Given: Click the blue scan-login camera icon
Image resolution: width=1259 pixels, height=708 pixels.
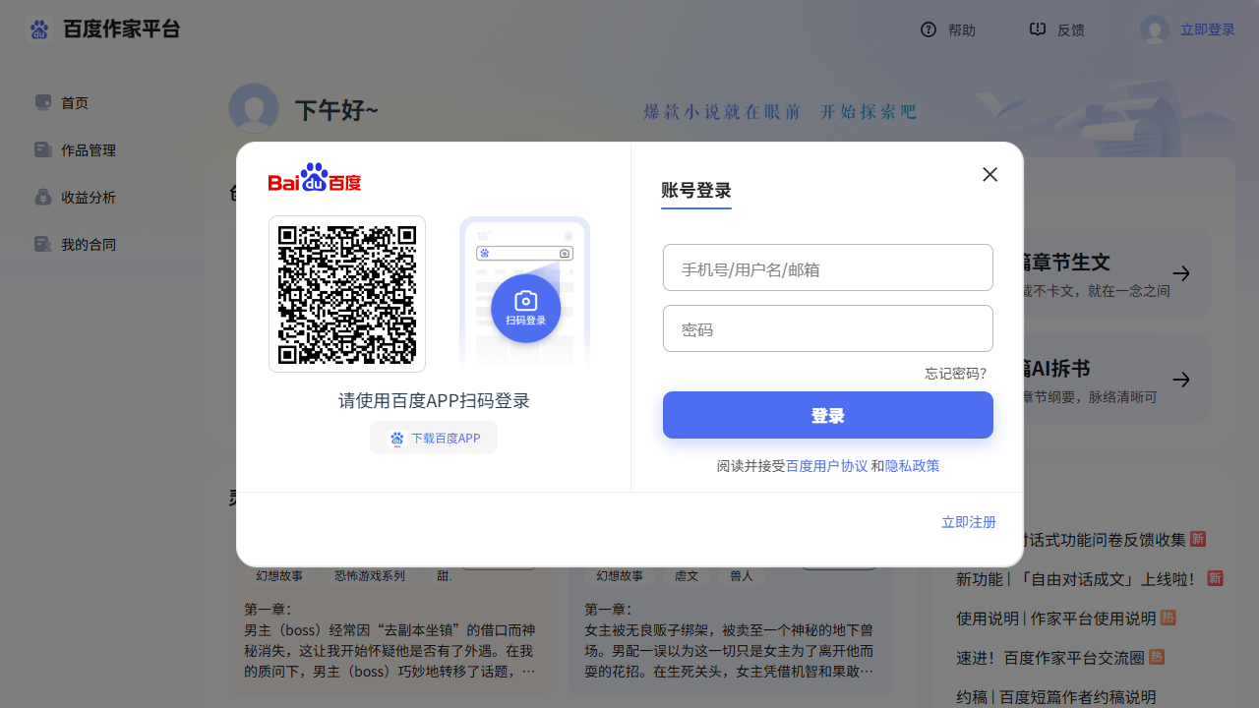Looking at the screenshot, I should (x=525, y=308).
